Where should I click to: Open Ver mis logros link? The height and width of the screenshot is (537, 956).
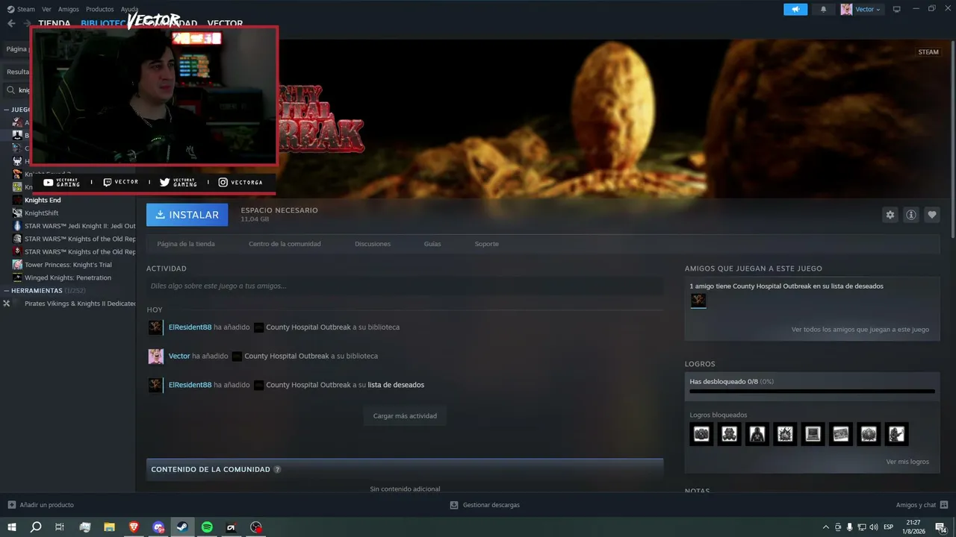(x=907, y=462)
